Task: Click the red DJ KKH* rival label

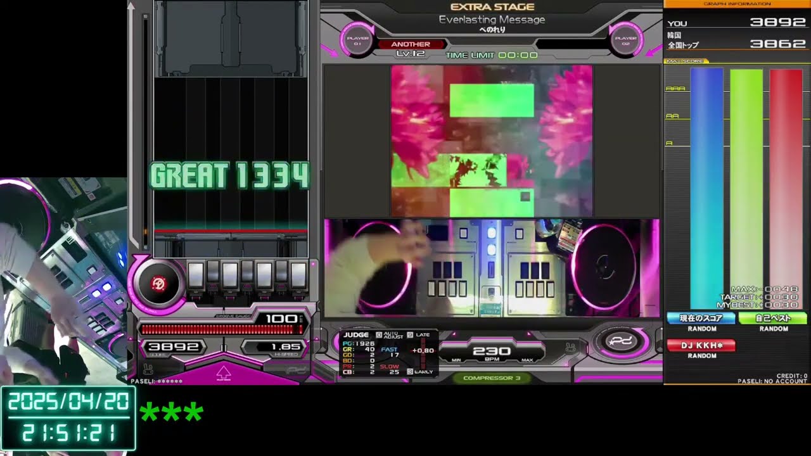Action: tap(701, 345)
